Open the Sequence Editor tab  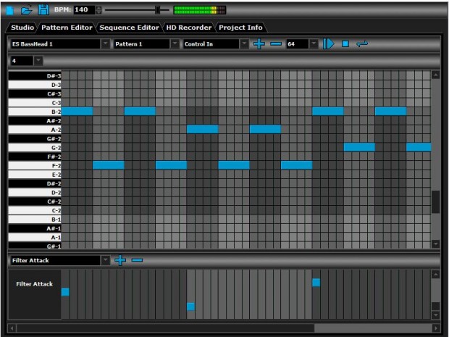[129, 28]
